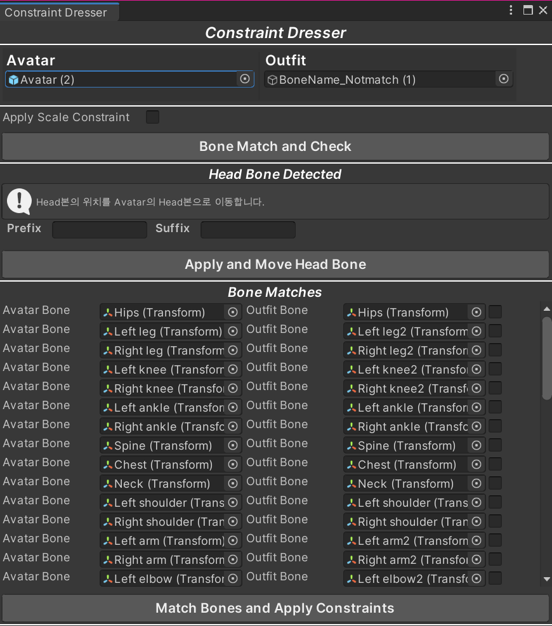
Task: Select outfit Left ankle (Transform) field
Action: coord(414,408)
